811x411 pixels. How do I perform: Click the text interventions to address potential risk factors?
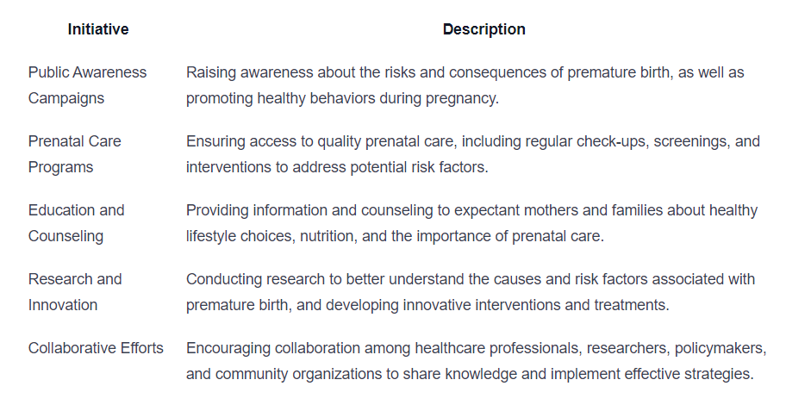(x=337, y=167)
